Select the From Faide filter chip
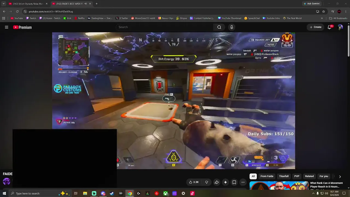 point(267,176)
